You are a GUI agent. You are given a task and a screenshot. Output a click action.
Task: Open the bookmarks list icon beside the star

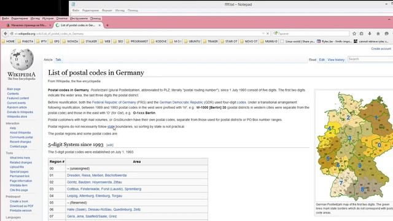click(362, 33)
